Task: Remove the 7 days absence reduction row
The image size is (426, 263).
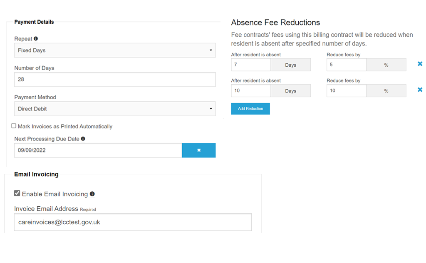Action: 420,64
